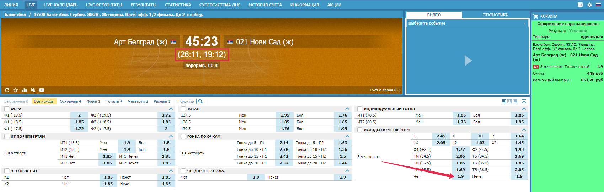604x192 pixels.
Task: Open settings gear in top bar
Action: pyautogui.click(x=589, y=5)
